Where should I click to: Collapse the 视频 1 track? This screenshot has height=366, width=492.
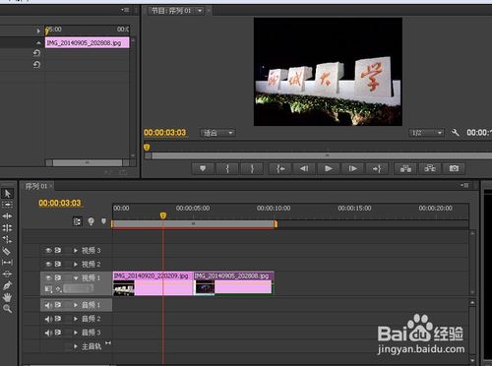point(76,278)
